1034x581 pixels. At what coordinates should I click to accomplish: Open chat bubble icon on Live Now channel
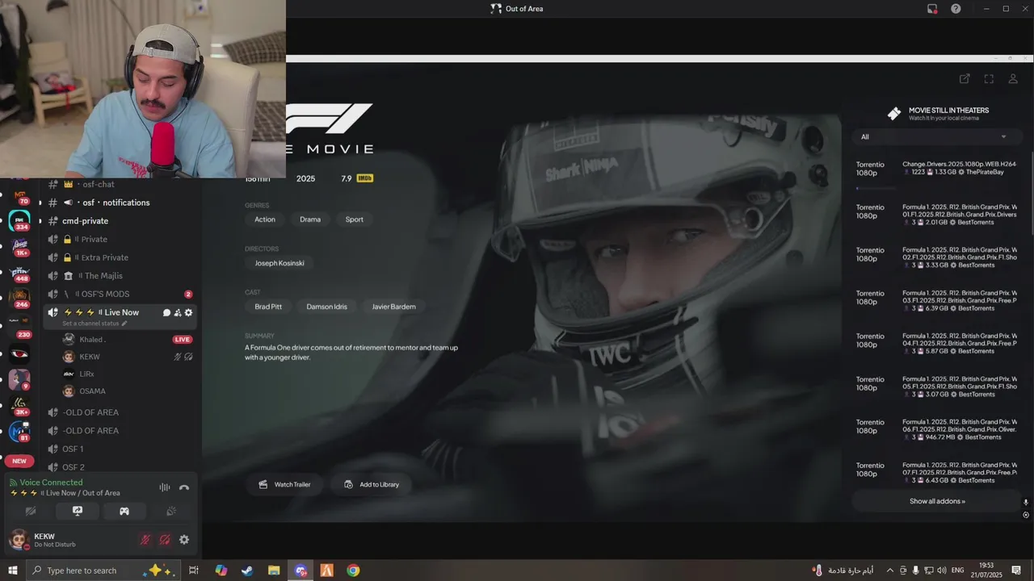(x=166, y=312)
